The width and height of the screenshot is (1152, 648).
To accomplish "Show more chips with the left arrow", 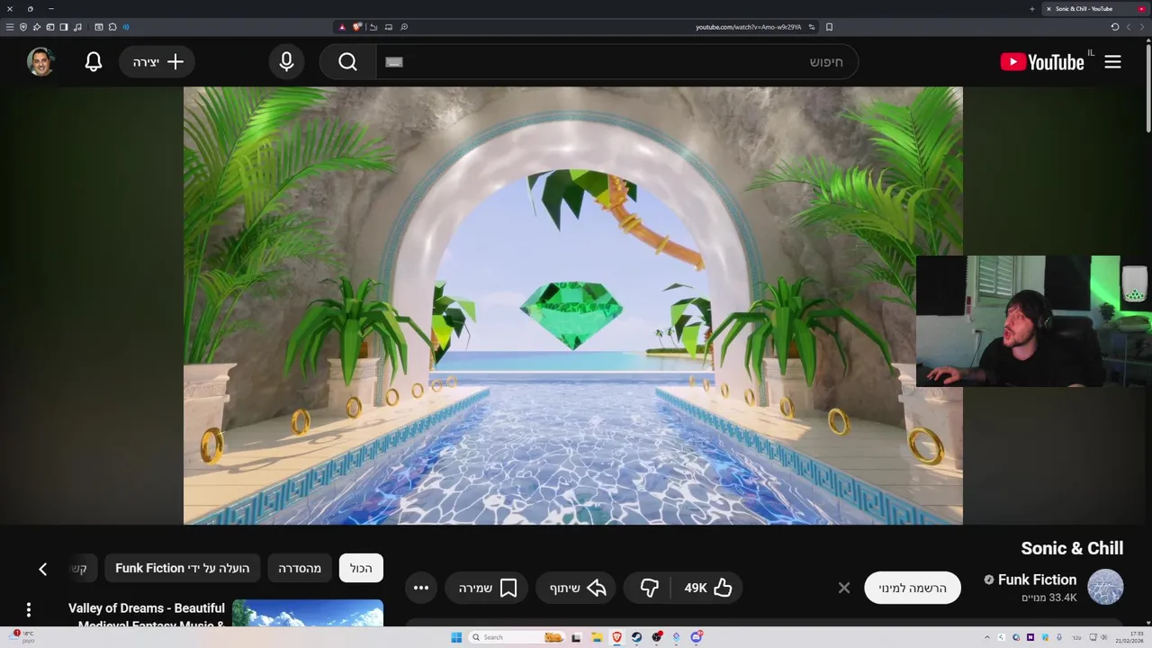I will [x=42, y=569].
